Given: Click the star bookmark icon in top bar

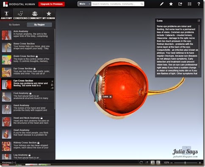Looking at the screenshot, I should 171,4.
